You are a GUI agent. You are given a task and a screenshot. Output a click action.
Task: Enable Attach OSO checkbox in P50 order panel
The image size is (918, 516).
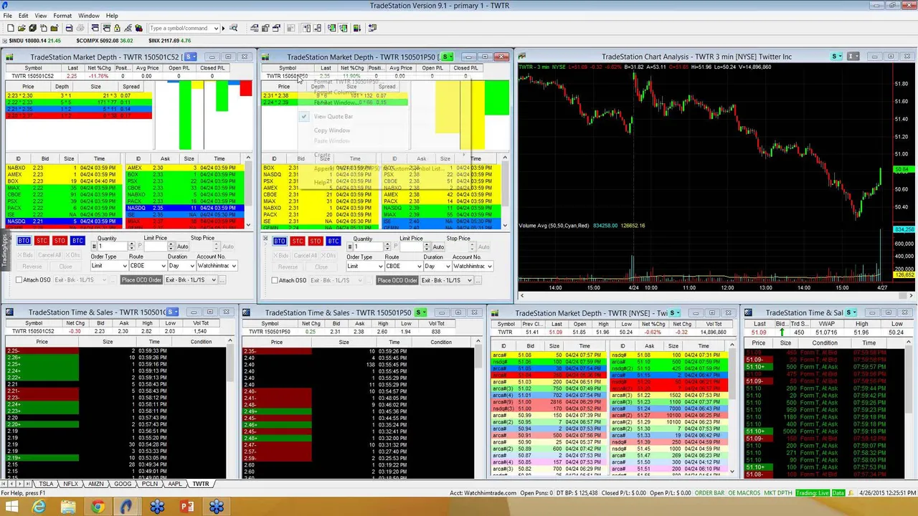tap(275, 280)
